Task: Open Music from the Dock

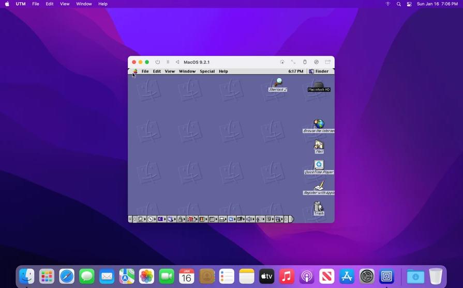Action: (x=287, y=277)
